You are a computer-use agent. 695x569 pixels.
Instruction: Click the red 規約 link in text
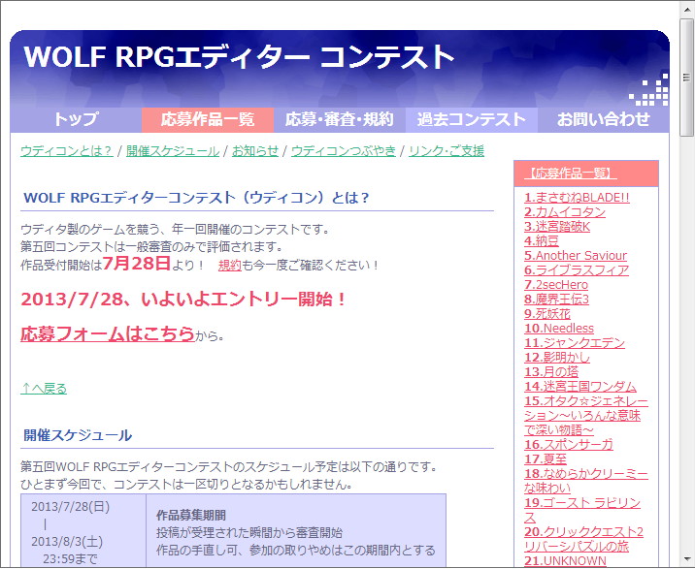230,266
